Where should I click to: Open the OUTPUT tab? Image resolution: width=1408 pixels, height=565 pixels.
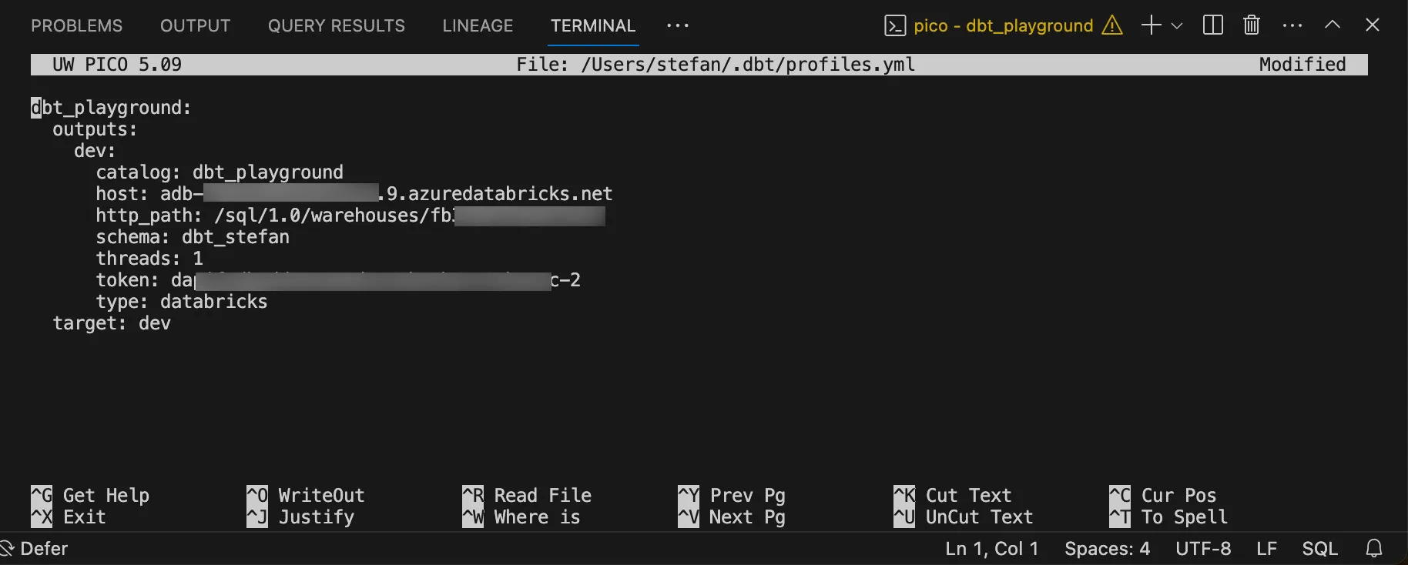click(x=195, y=25)
